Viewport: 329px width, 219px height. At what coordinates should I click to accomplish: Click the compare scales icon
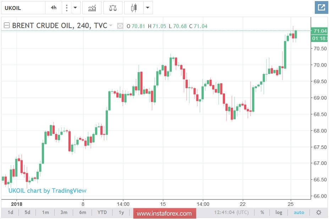pos(113,7)
